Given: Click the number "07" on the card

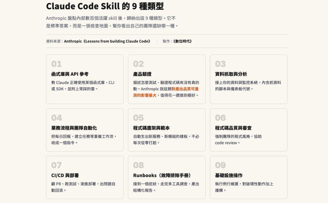Looking at the screenshot, I should [56, 165].
